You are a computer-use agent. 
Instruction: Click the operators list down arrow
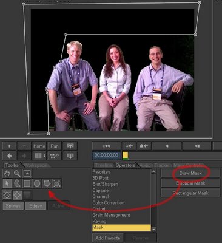coord(153,230)
